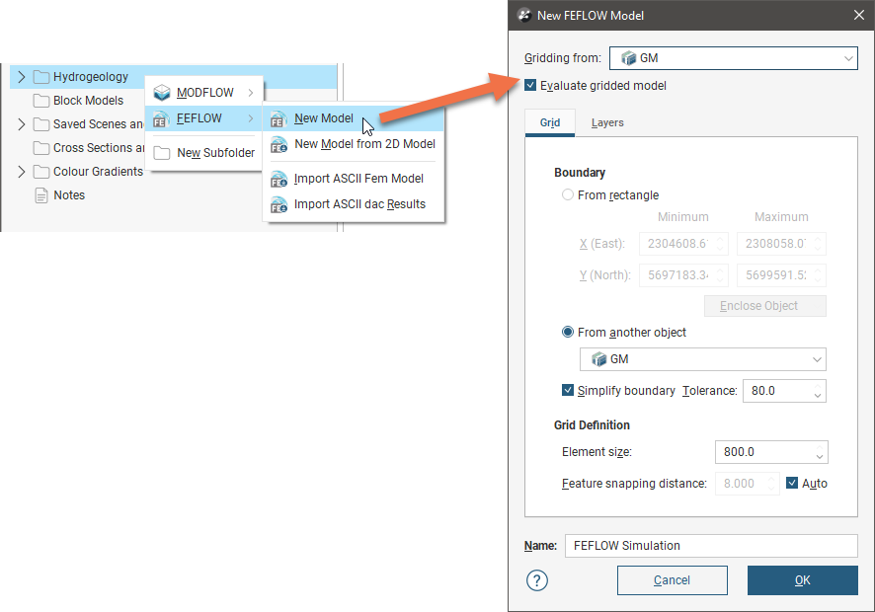Choose New Subfolder from context menu

tap(214, 153)
